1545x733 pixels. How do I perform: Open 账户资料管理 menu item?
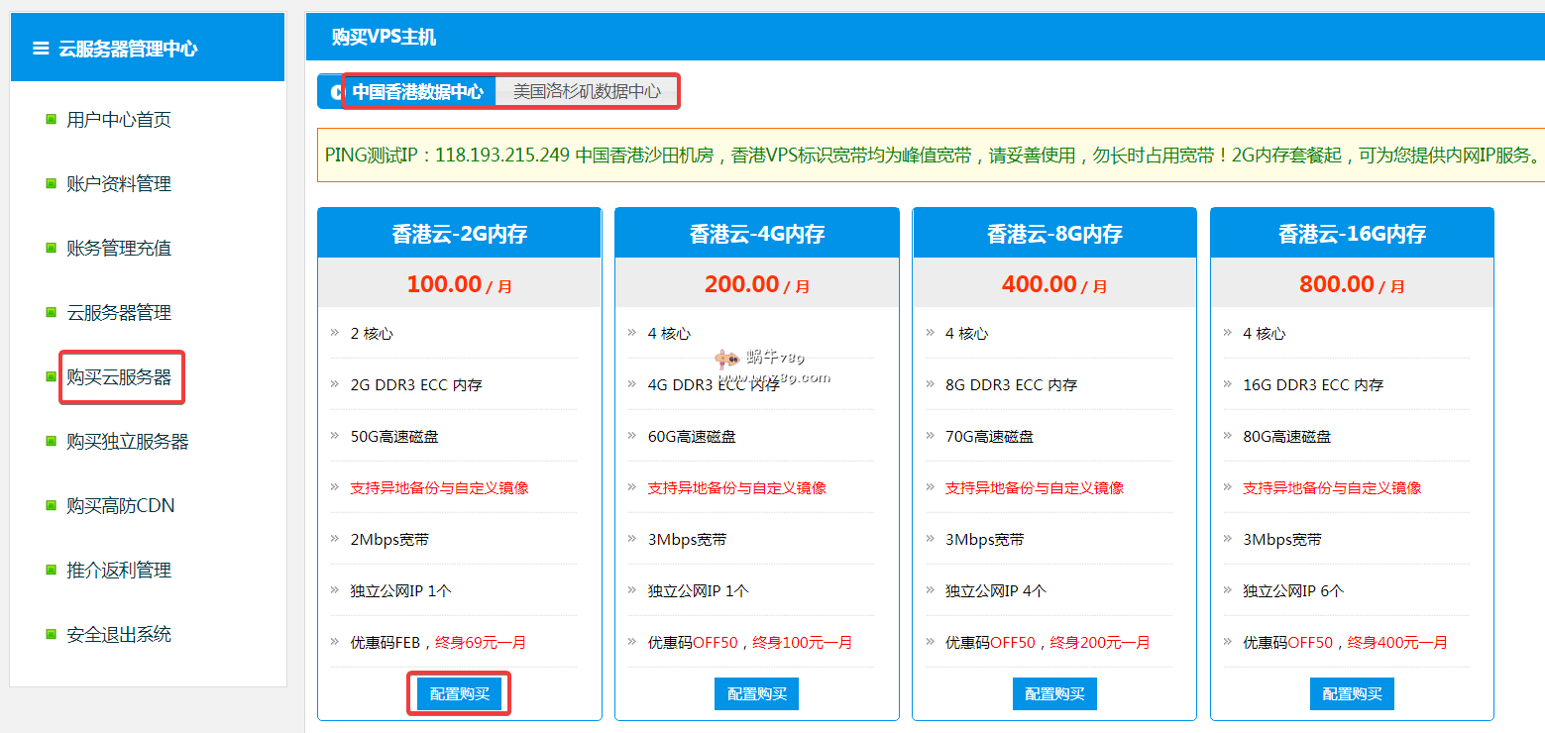click(119, 184)
